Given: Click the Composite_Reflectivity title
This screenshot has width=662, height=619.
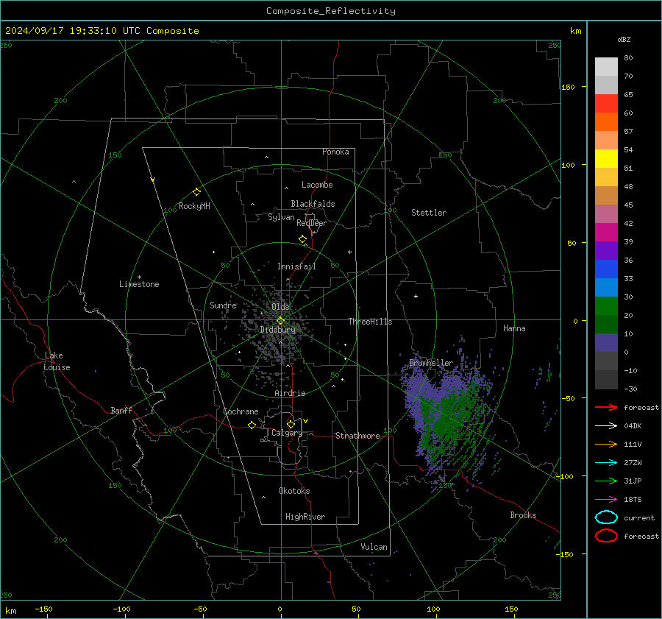Looking at the screenshot, I should click(x=331, y=11).
